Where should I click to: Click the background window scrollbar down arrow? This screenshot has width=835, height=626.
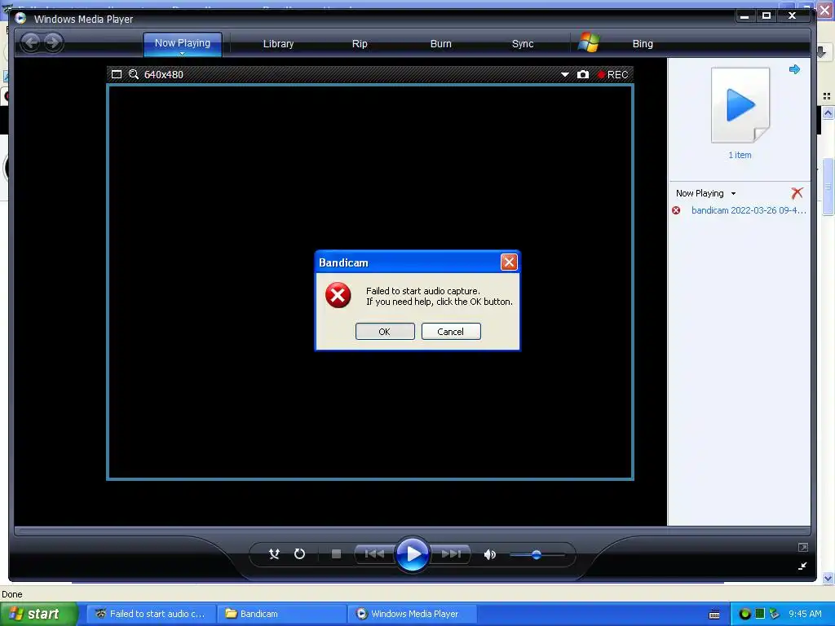(828, 578)
